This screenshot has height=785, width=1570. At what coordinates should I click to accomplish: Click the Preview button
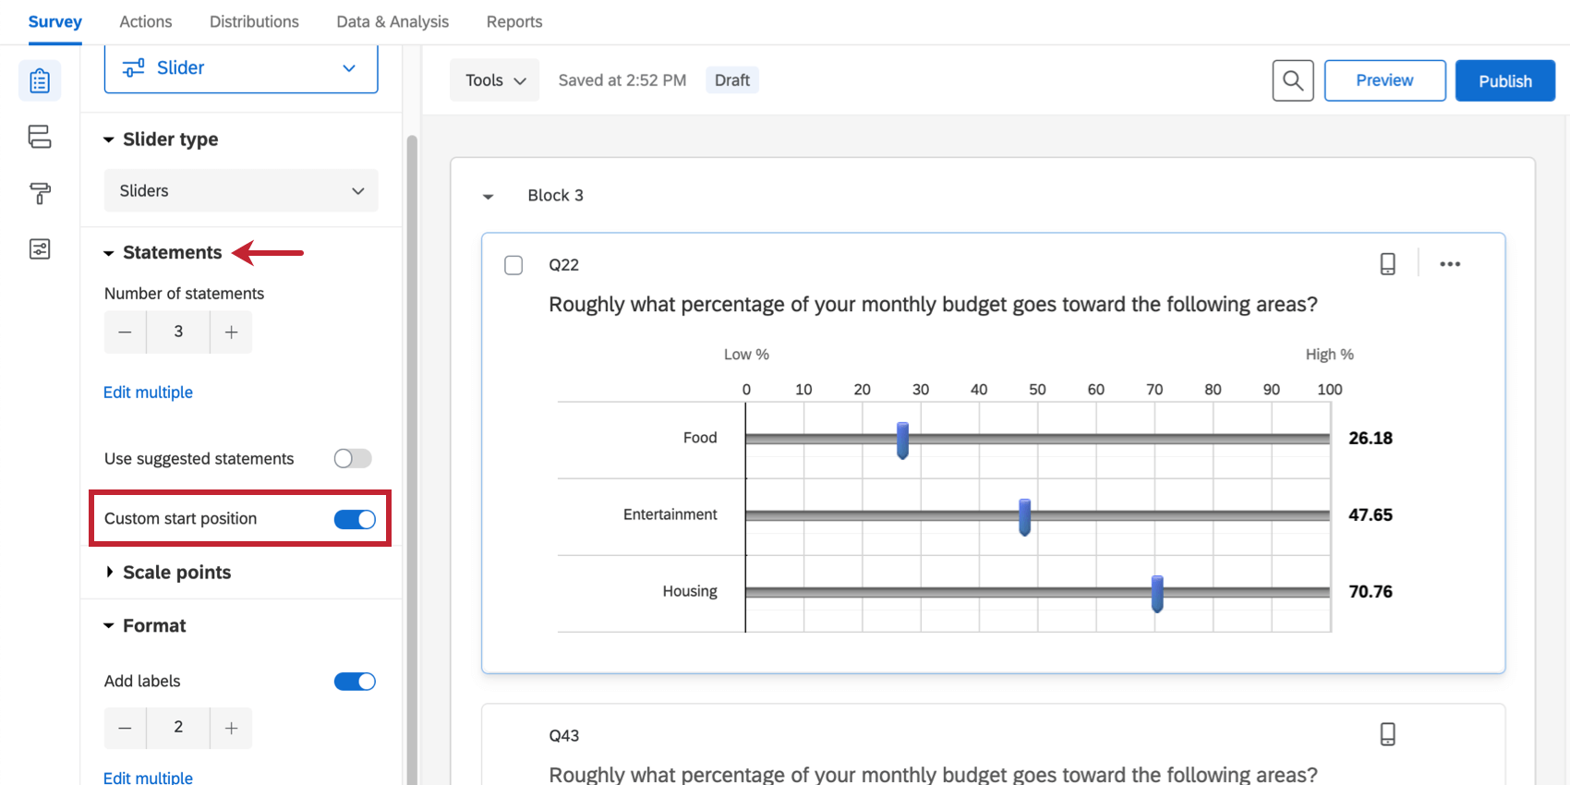[x=1384, y=80]
